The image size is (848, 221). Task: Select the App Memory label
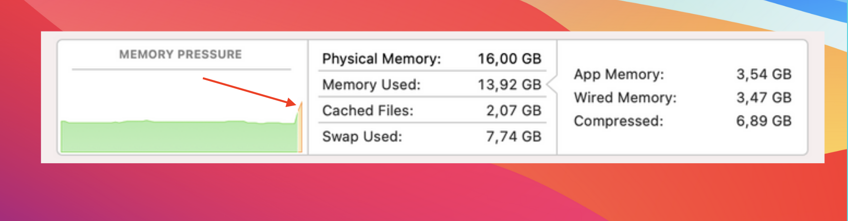pyautogui.click(x=619, y=74)
